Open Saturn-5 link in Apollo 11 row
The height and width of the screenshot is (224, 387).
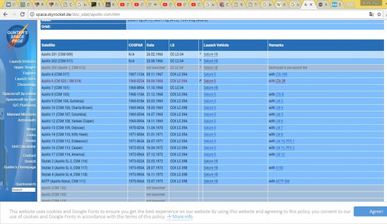[x=210, y=114]
